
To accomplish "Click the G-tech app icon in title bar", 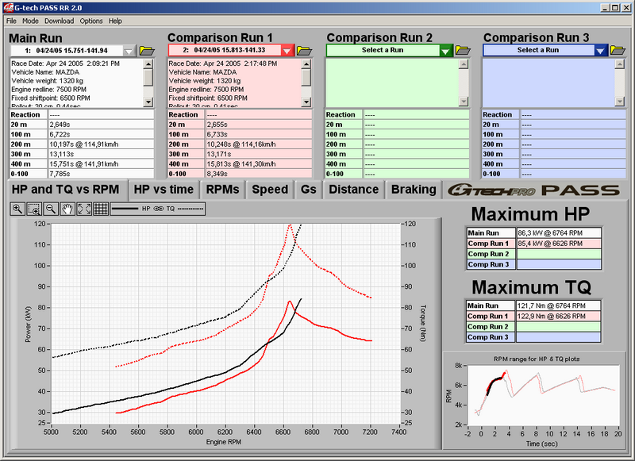I will [x=8, y=8].
